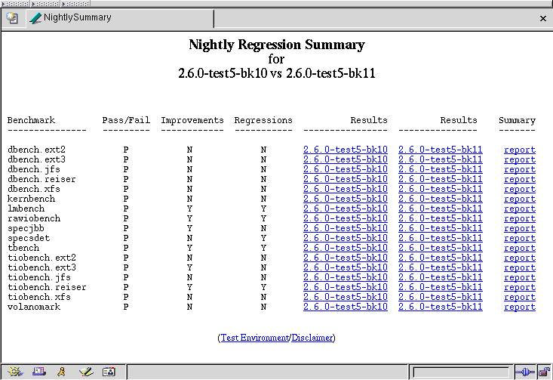Click the new tab button left of the tab
Image resolution: width=553 pixels, height=380 pixels.
[12, 18]
